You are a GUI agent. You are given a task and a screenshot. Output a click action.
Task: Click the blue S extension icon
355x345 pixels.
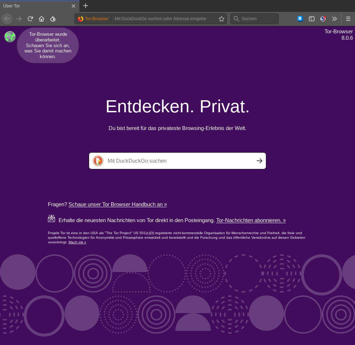(300, 19)
